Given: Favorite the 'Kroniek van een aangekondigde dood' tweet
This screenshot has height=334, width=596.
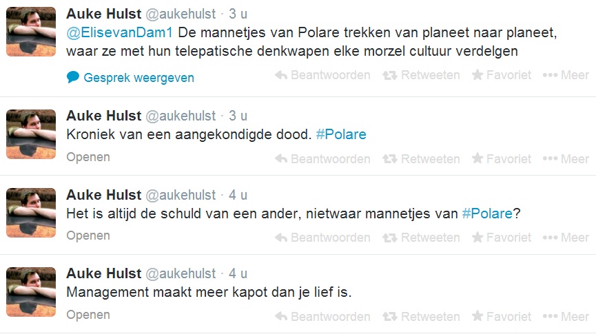Looking at the screenshot, I should [501, 159].
